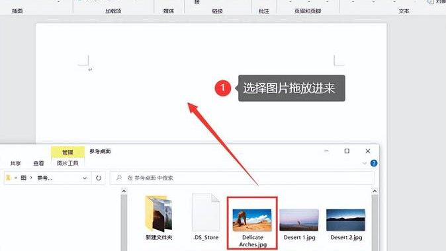Click the 链接 group label in Word
This screenshot has height=251, width=446.
pos(217,11)
